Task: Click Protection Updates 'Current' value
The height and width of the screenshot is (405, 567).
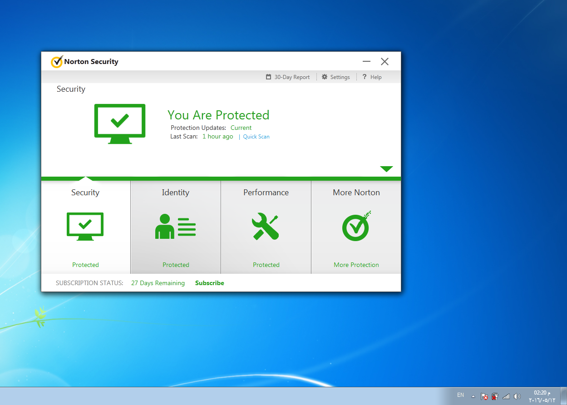Action: pos(241,128)
